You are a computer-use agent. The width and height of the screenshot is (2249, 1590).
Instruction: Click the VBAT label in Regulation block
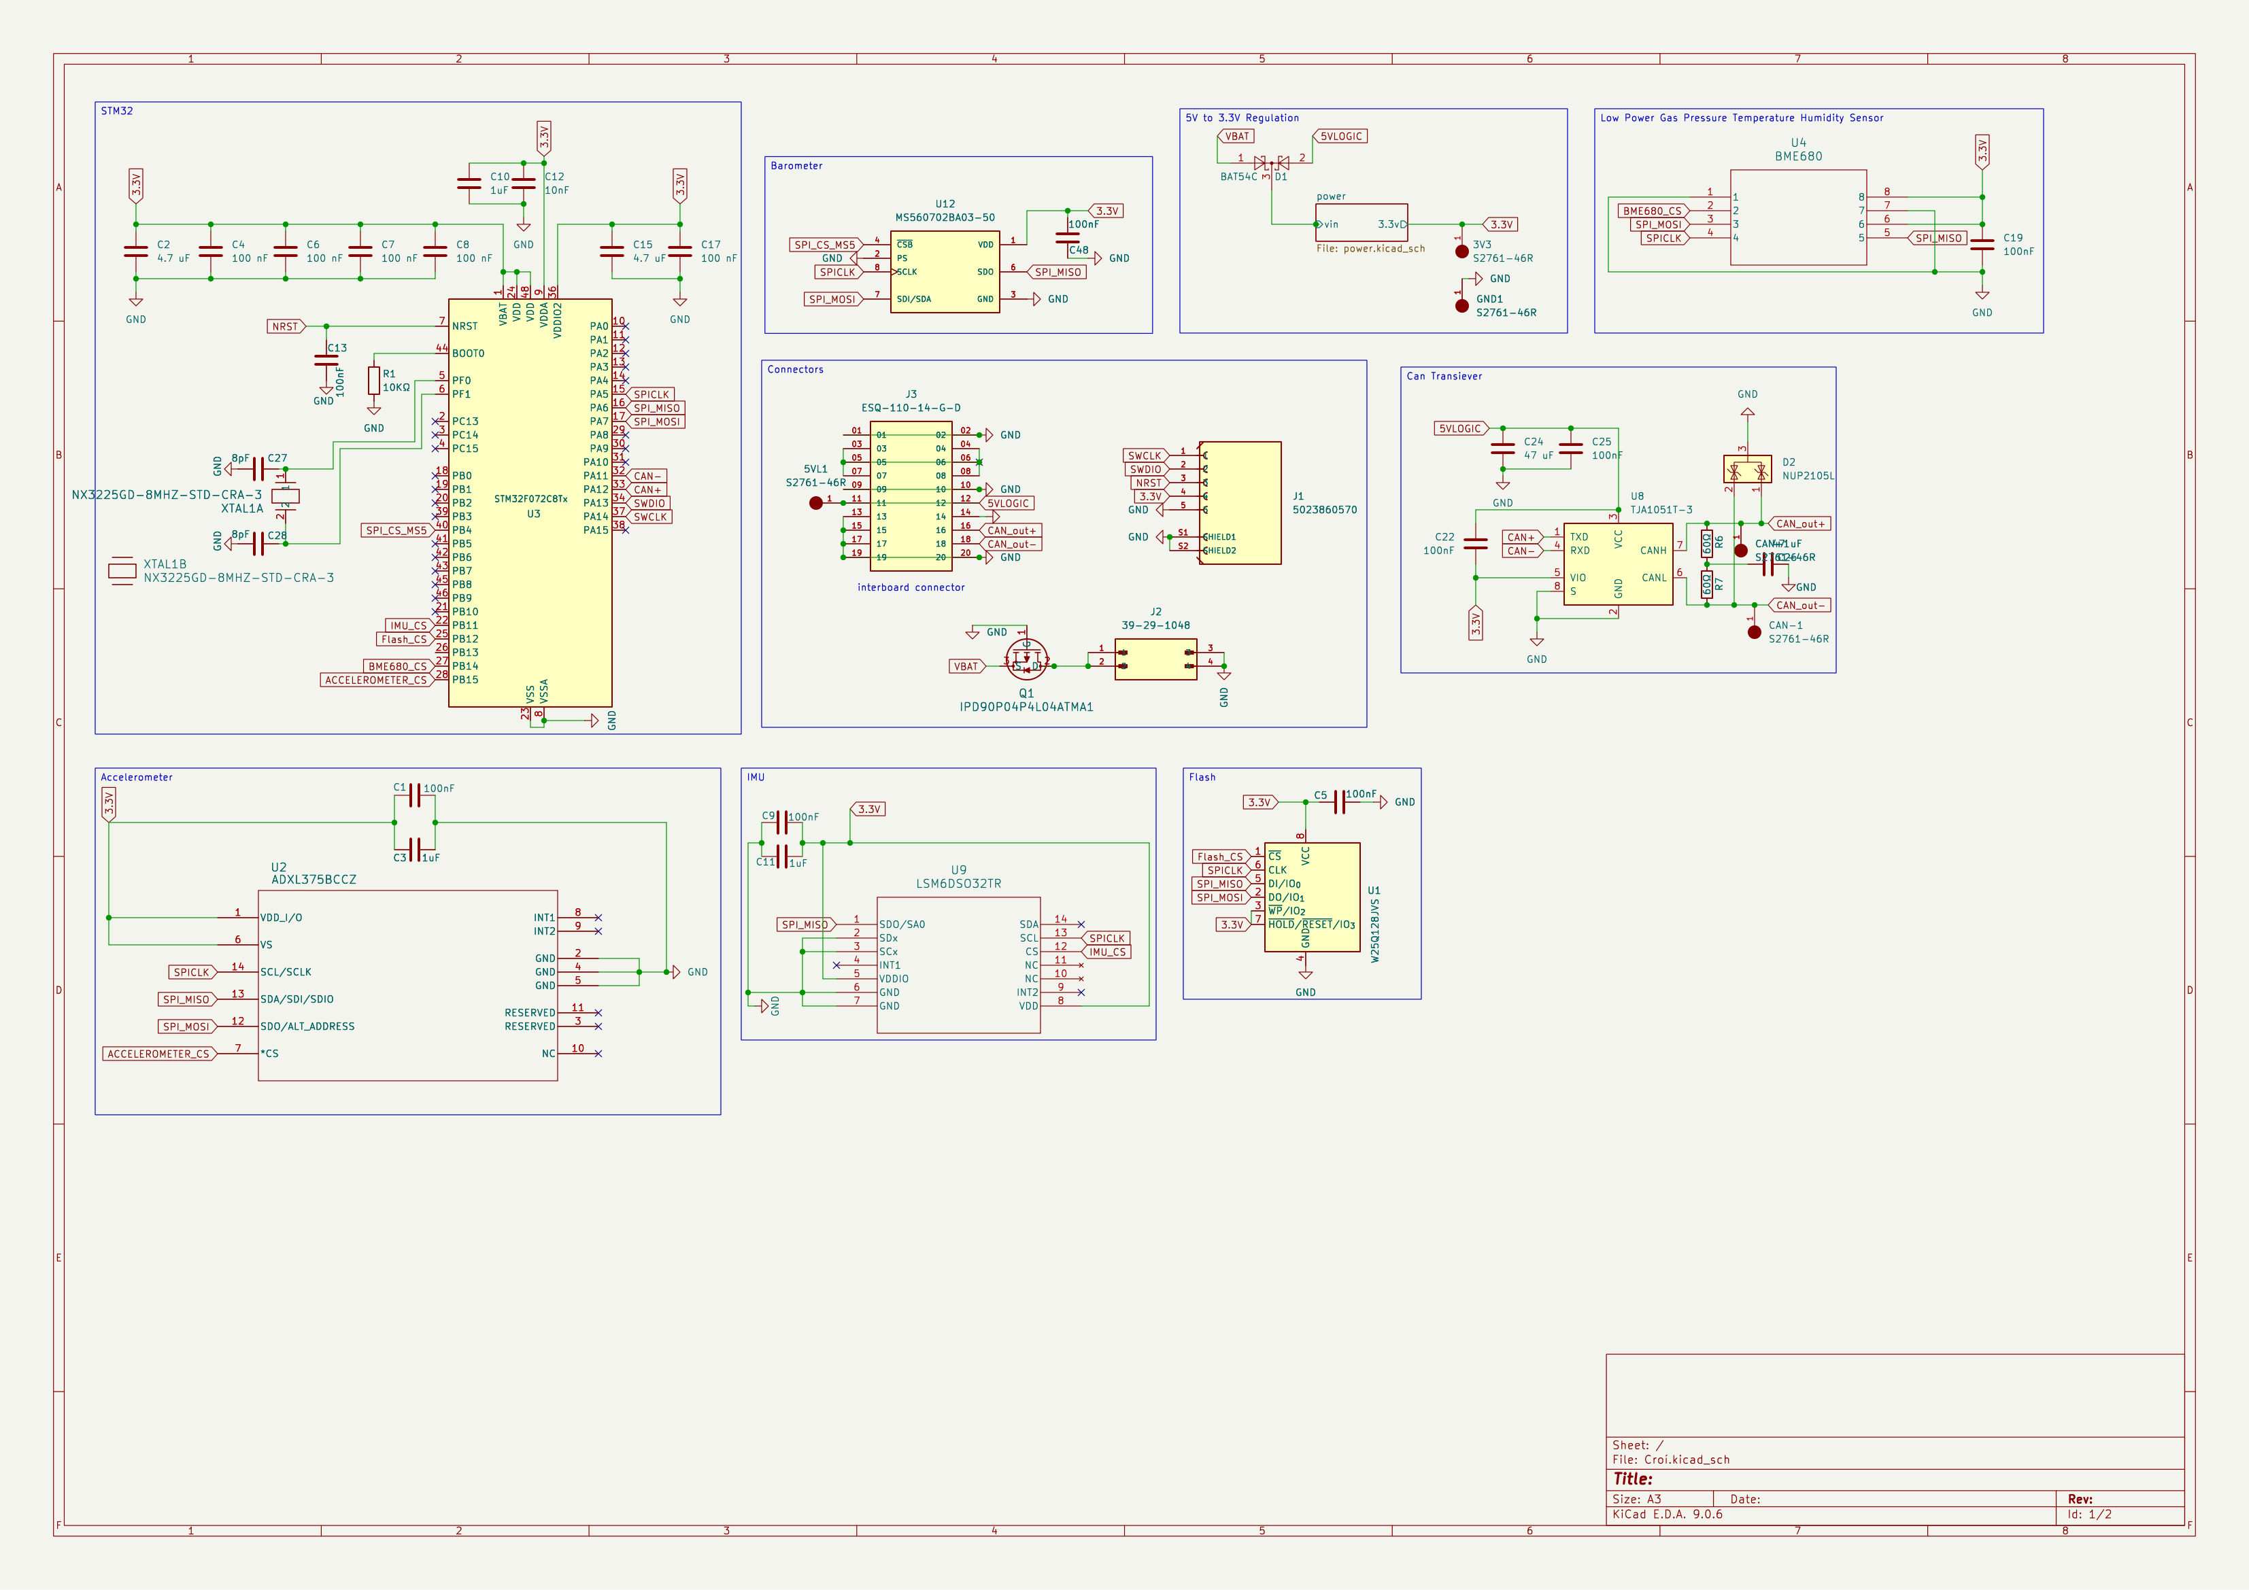coord(1236,136)
